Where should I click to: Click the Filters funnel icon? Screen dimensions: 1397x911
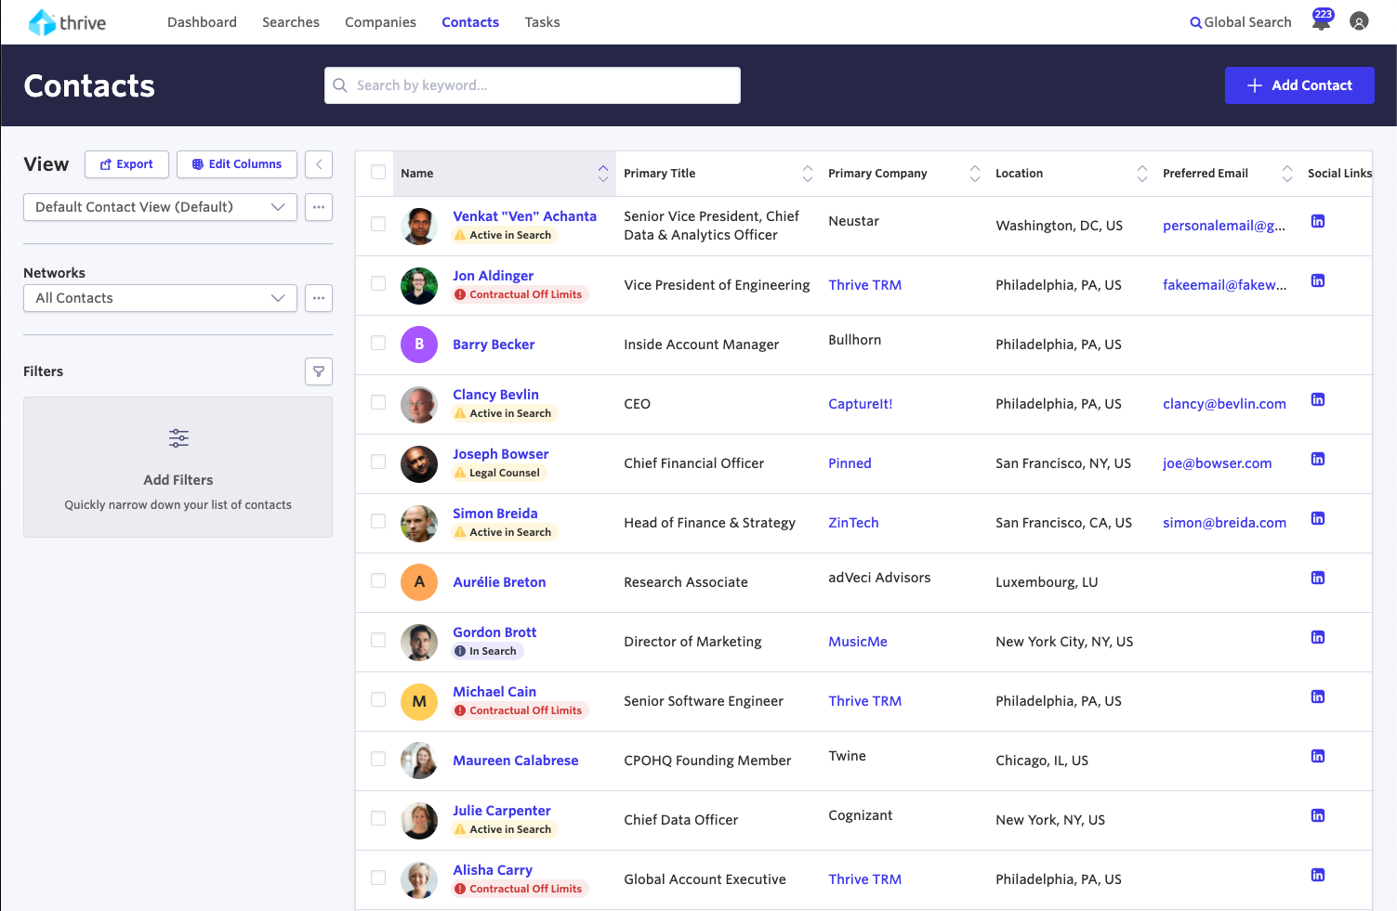(x=319, y=371)
